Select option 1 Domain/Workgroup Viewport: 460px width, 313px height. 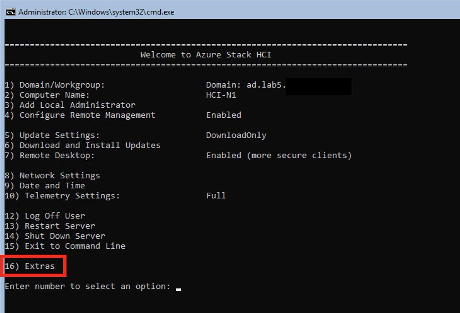pyautogui.click(x=55, y=84)
